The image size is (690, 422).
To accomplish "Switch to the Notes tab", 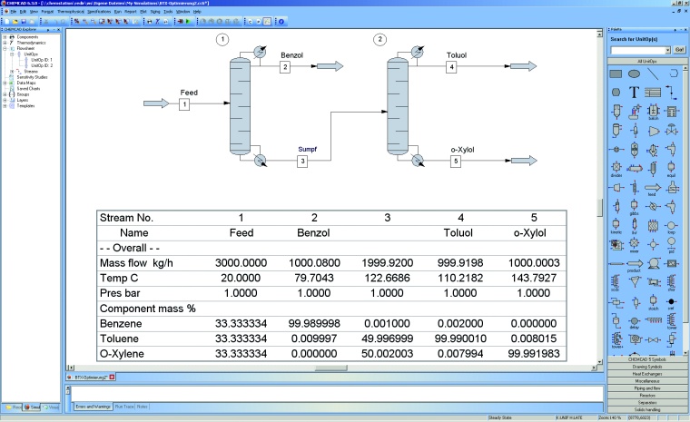I will [143, 407].
